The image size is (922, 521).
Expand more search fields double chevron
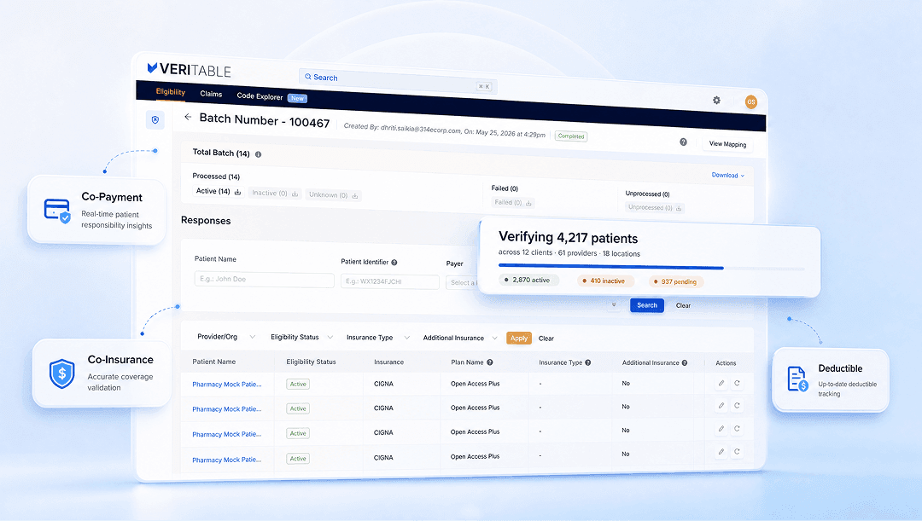pyautogui.click(x=614, y=304)
